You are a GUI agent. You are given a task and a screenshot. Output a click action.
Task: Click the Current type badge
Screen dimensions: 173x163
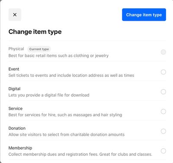39,49
